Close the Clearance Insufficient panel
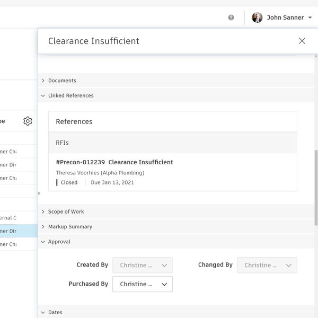The image size is (318, 318). [302, 41]
